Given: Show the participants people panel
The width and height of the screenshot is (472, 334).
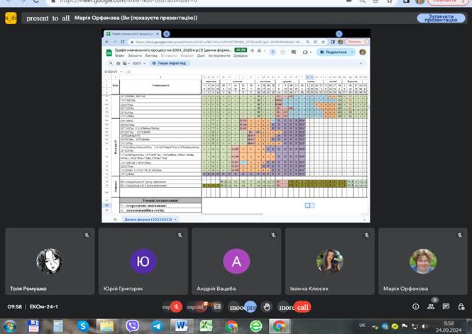Looking at the screenshot, I should pos(431,306).
